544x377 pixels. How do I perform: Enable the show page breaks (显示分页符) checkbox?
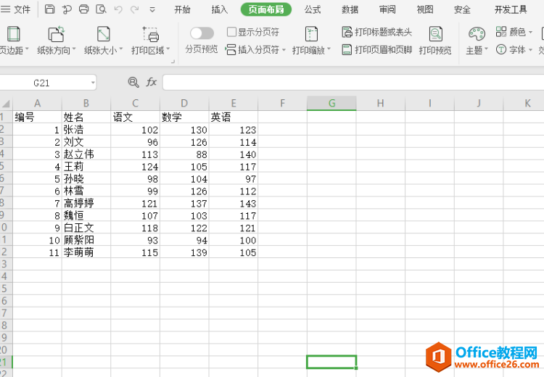click(231, 32)
